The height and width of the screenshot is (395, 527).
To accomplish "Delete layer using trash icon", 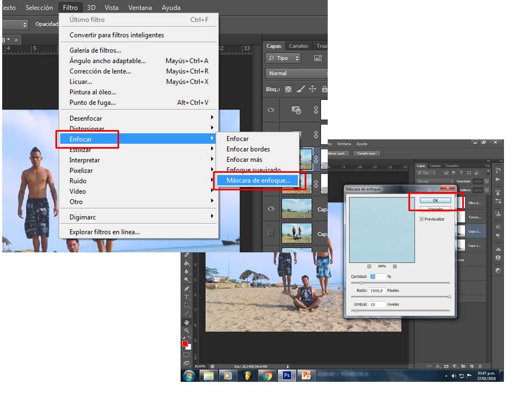I will click(480, 366).
